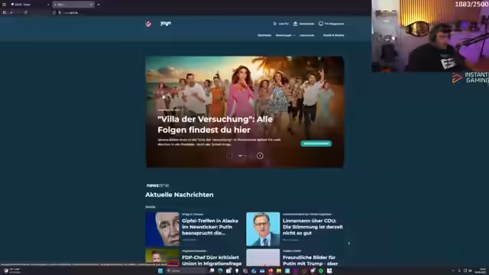
Task: Toggle the browser sidebar icon
Action: click(5, 12)
